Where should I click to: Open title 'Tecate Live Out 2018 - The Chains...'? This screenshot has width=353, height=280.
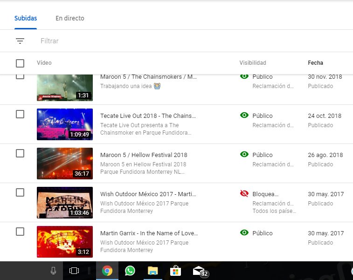[x=148, y=116]
